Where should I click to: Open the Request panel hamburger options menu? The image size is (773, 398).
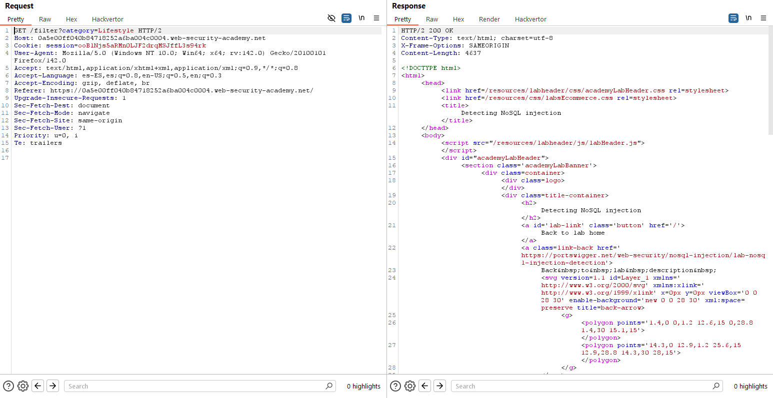(376, 18)
